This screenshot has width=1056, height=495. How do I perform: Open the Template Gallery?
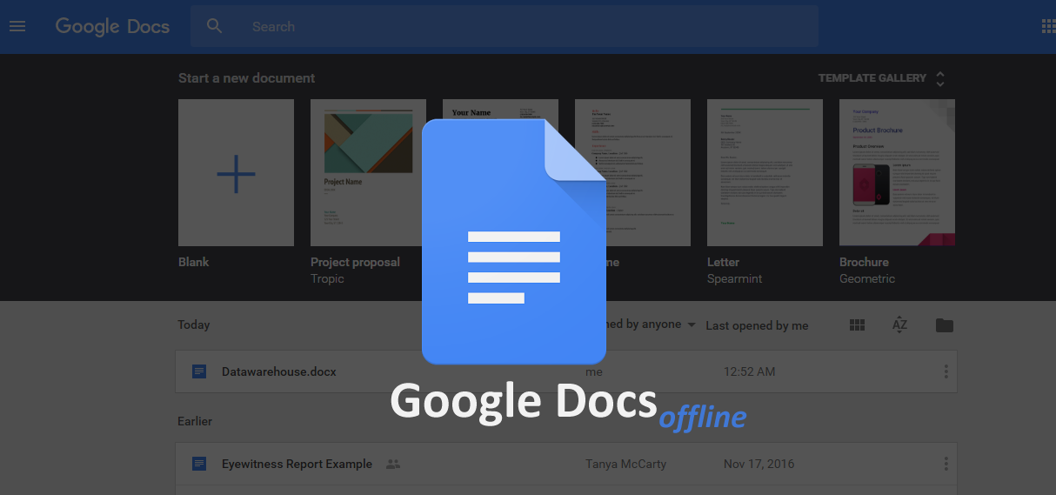point(872,78)
